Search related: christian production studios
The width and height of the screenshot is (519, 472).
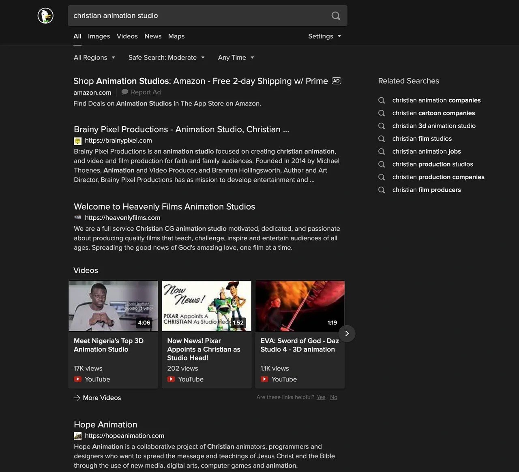pyautogui.click(x=433, y=164)
